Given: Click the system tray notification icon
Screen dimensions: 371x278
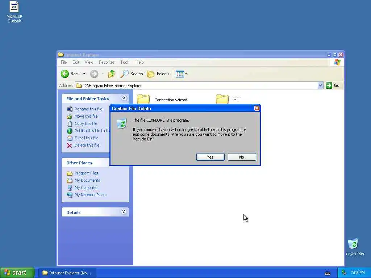Looking at the screenshot, I should (x=344, y=273).
